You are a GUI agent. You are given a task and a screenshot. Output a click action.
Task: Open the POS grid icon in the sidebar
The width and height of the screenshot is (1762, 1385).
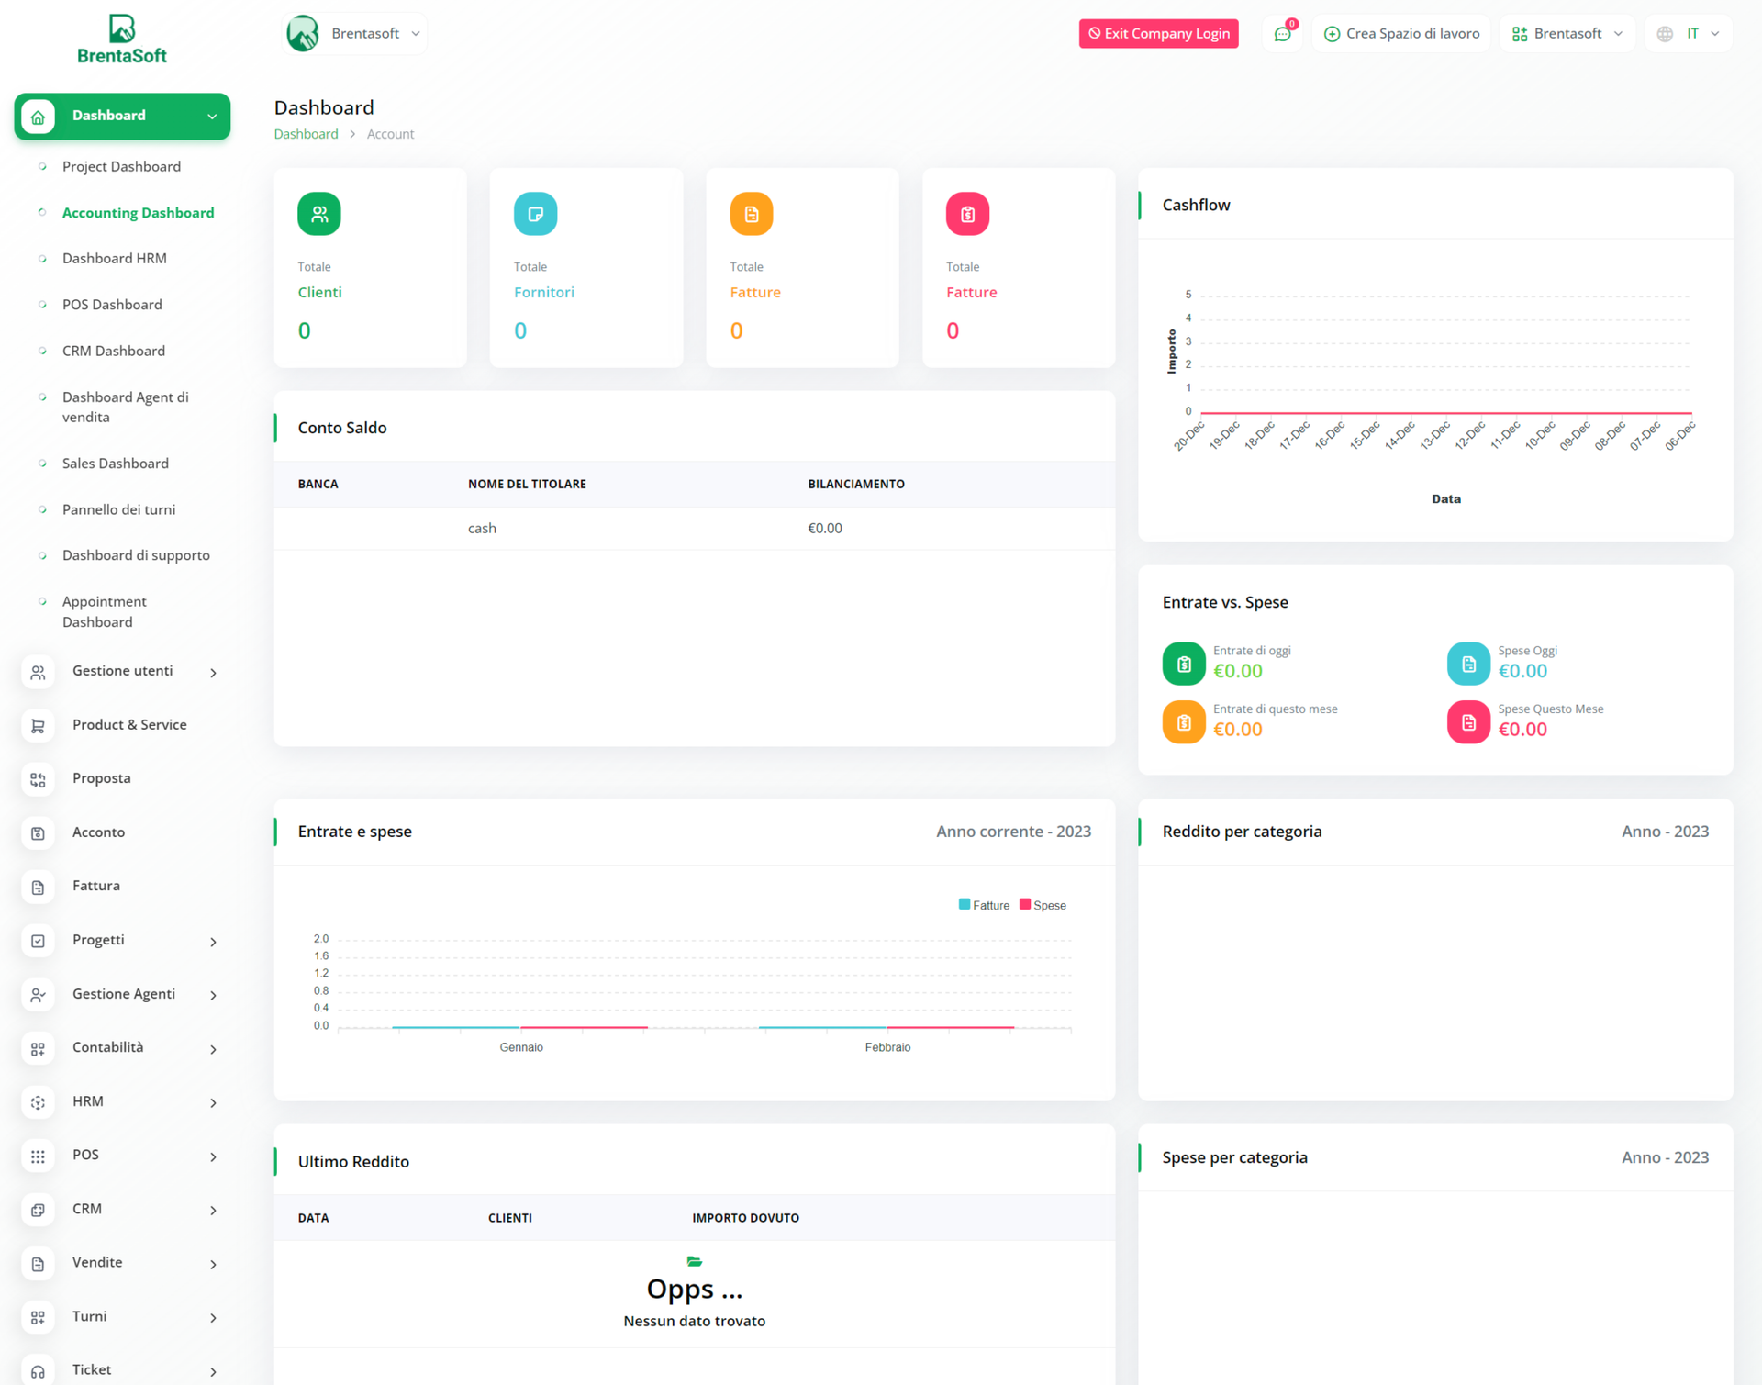pos(38,1156)
